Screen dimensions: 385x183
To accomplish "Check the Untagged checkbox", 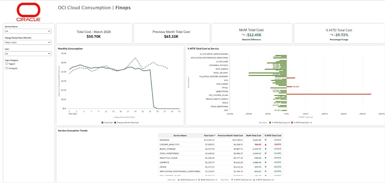I will pyautogui.click(x=7, y=68).
